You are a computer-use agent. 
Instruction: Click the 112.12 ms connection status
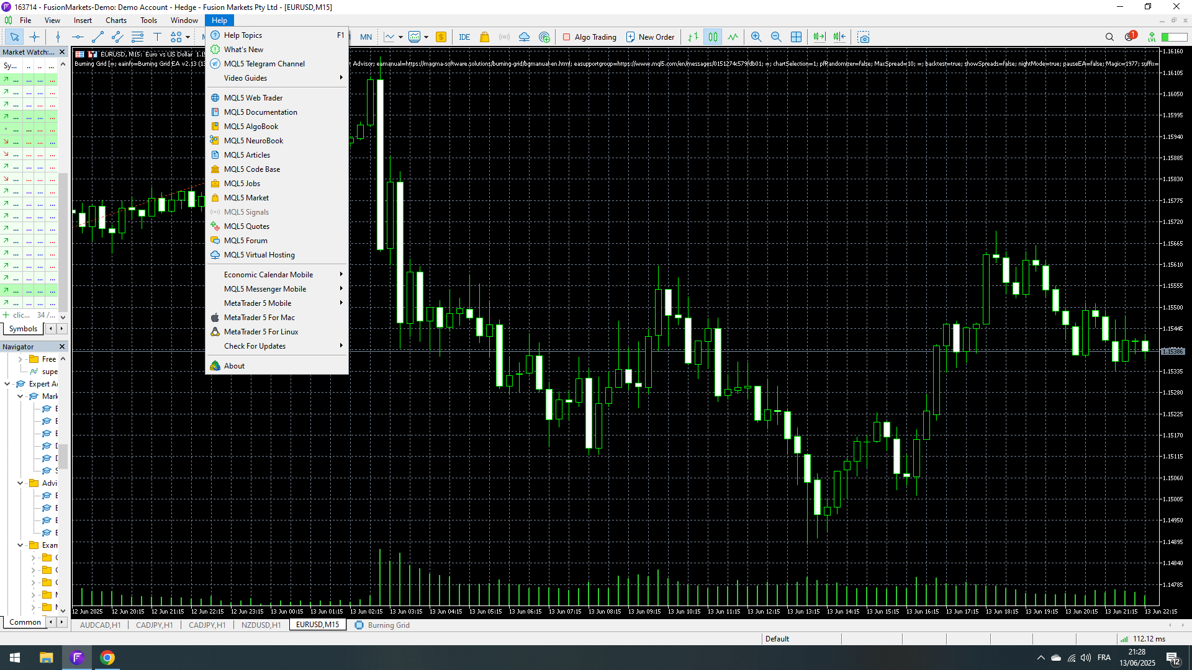pos(1143,639)
